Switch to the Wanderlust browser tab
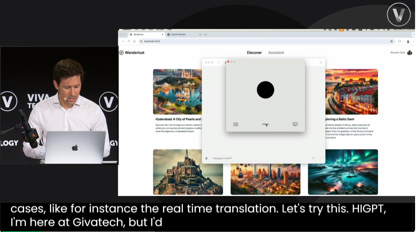Image resolution: width=417 pixels, height=232 pixels. point(147,34)
